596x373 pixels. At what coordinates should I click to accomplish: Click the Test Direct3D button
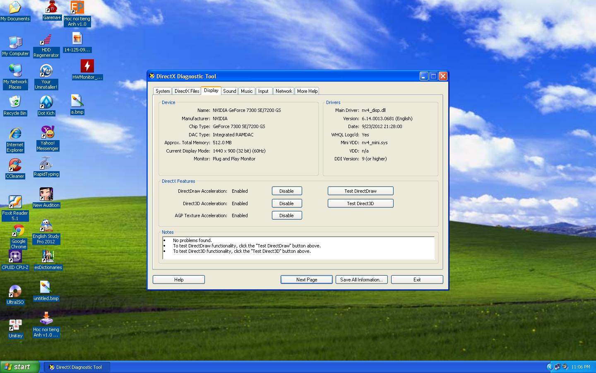point(360,203)
